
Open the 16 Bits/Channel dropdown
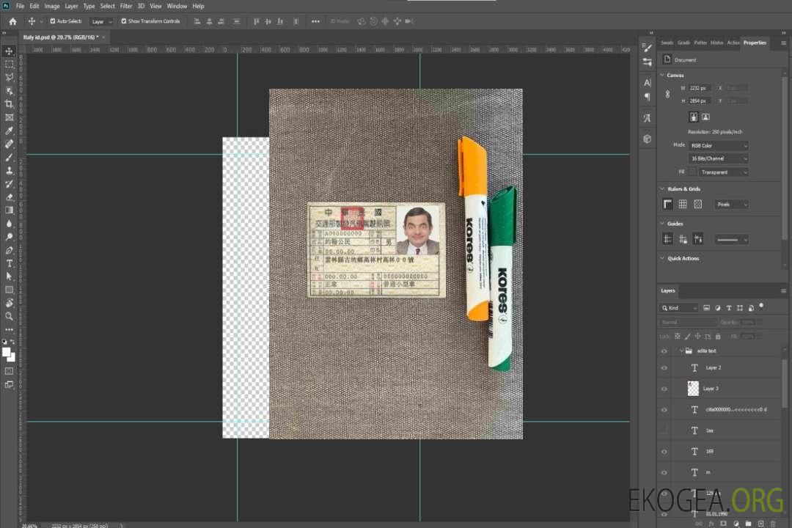719,158
